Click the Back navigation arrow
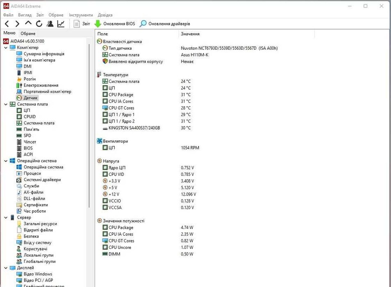This screenshot has height=287, width=391. [7, 24]
